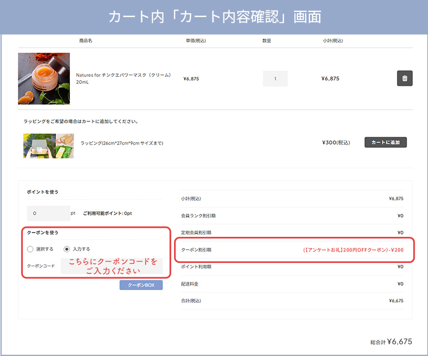Click product name Natures for チンクエパワーマスク

(123, 78)
